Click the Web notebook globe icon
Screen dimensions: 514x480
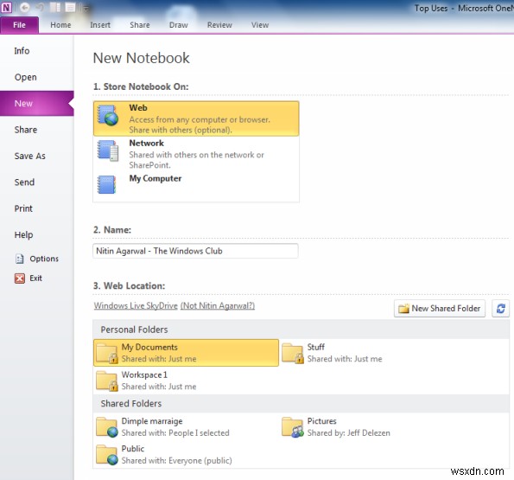coord(107,116)
